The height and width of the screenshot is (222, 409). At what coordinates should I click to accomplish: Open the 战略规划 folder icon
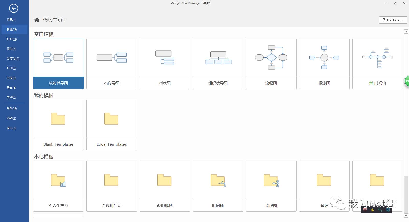164,180
